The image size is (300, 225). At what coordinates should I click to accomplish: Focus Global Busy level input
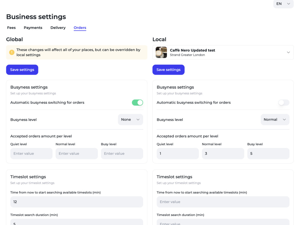(x=122, y=153)
